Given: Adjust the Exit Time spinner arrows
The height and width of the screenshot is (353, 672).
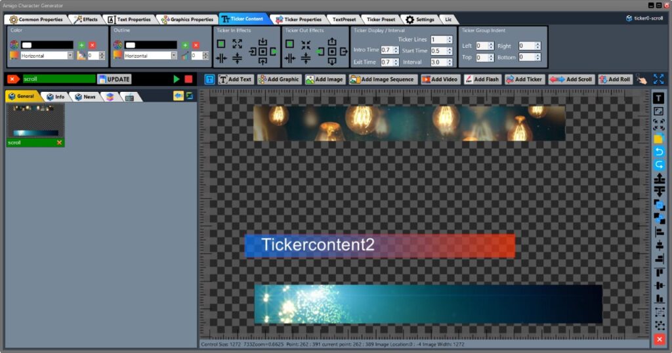Looking at the screenshot, I should (x=396, y=62).
